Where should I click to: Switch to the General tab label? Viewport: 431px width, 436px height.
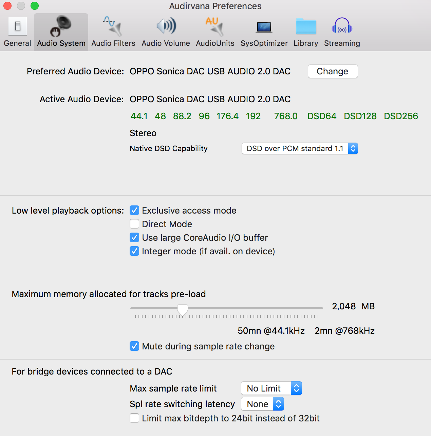click(x=18, y=43)
